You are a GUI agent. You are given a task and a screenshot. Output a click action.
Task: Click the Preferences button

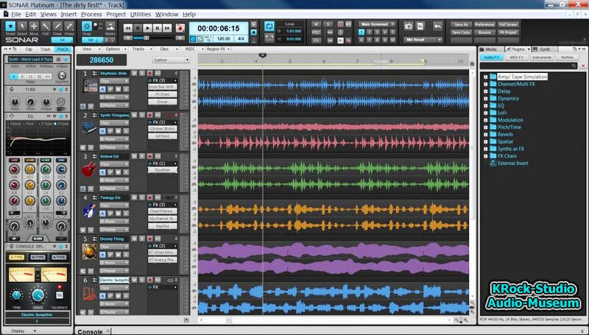(x=484, y=24)
